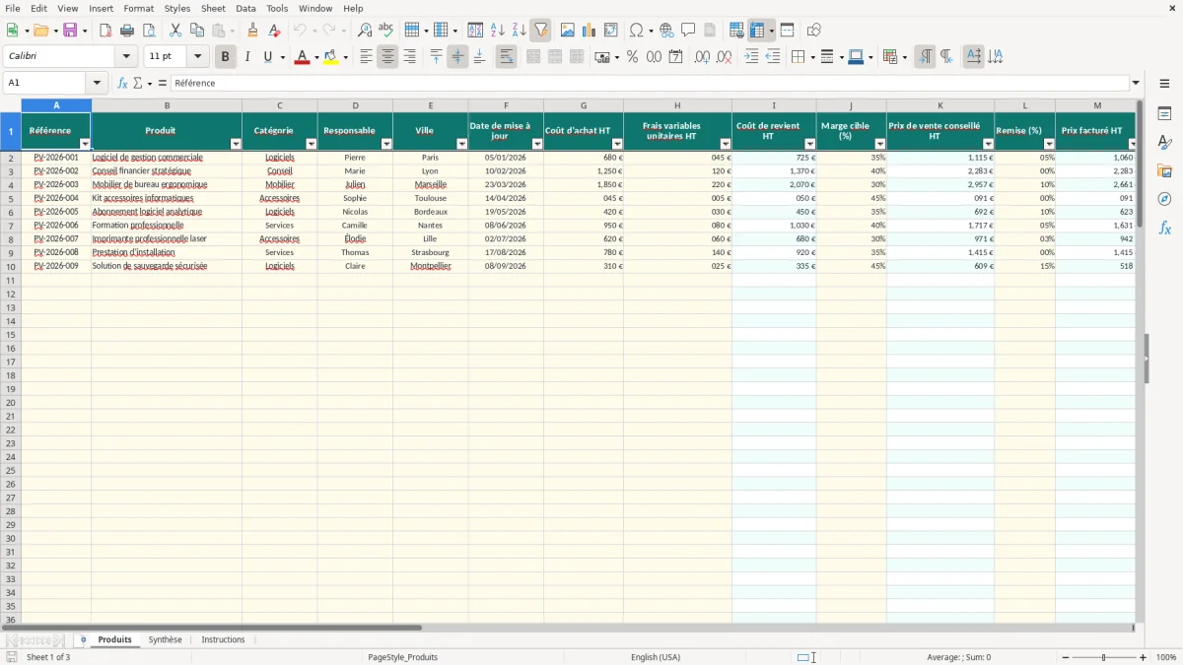Open Sidebar Gallery icon
This screenshot has width=1183, height=665.
click(1164, 170)
